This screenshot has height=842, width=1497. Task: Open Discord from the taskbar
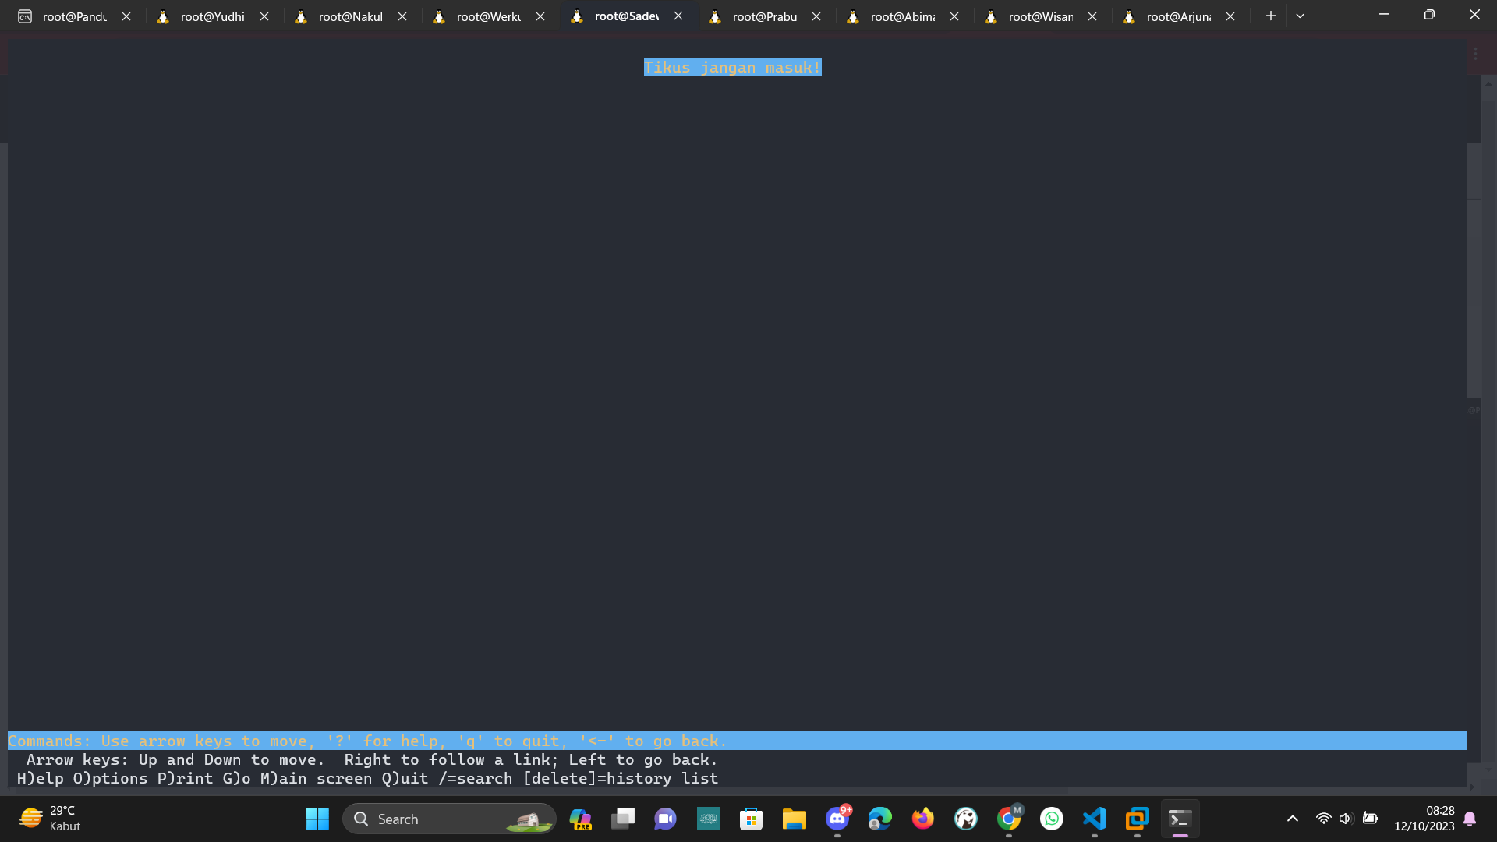coord(837,819)
